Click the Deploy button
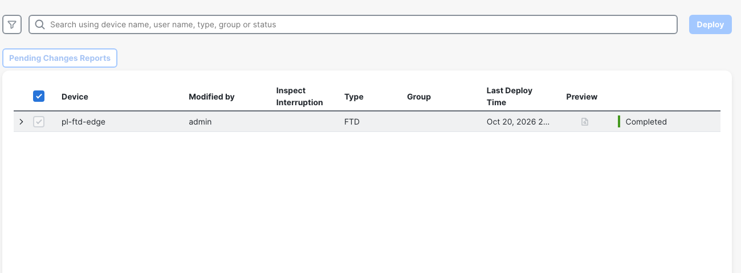Screen dimensions: 741x273 [x=710, y=24]
